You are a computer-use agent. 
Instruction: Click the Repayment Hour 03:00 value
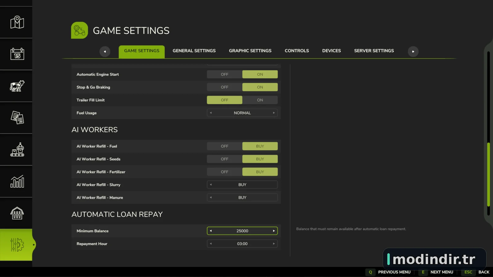coord(242,244)
